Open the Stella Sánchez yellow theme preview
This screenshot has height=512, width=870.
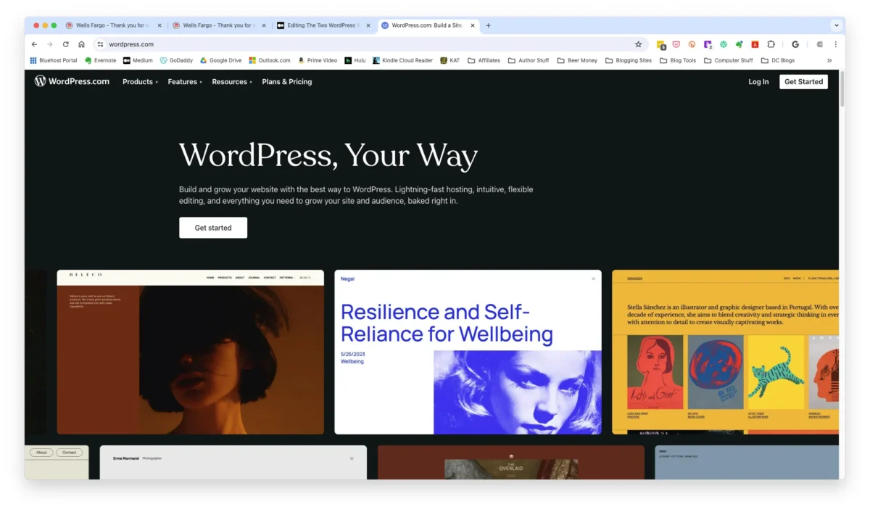[725, 352]
